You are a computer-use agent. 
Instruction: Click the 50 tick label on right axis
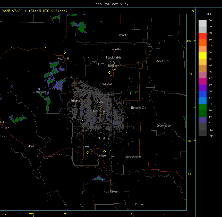point(190,74)
